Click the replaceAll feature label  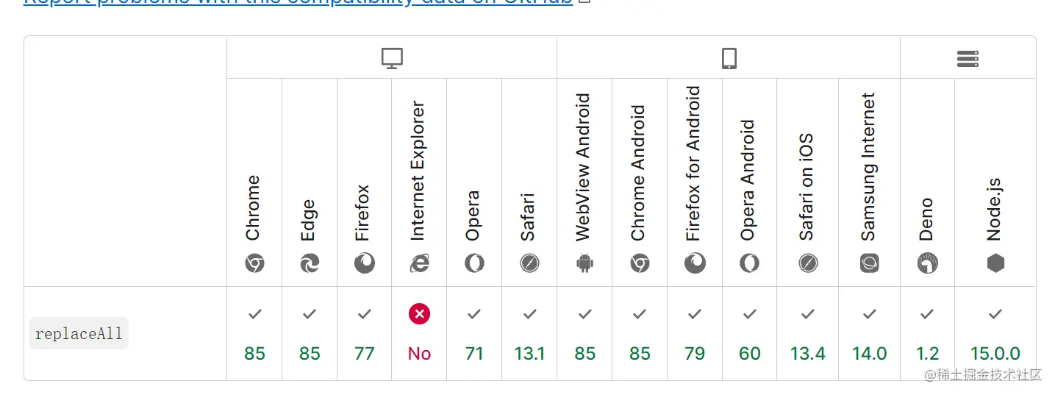[79, 333]
